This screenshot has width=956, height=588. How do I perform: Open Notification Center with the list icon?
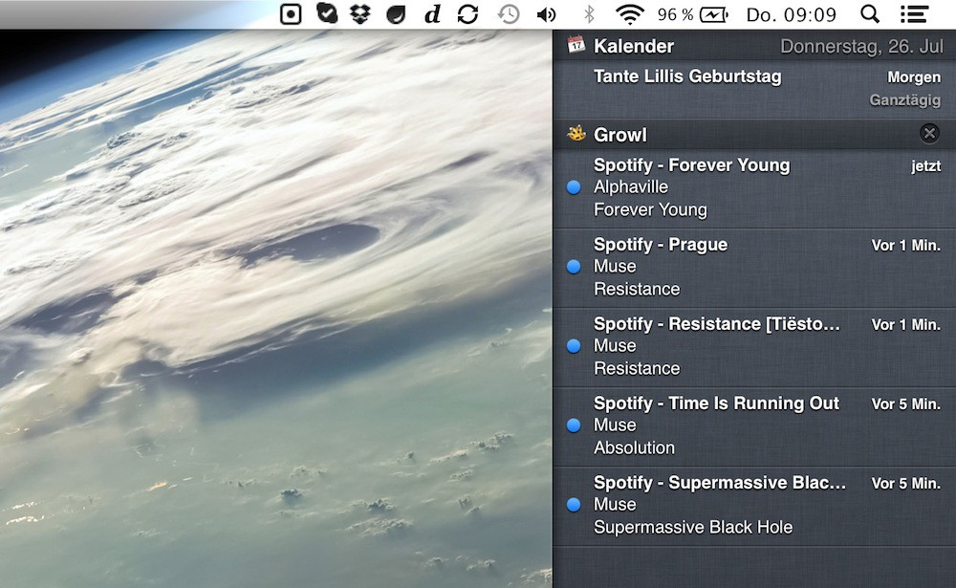(x=914, y=14)
